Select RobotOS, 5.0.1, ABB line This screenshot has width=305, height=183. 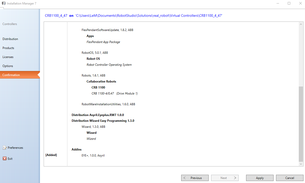coord(95,53)
